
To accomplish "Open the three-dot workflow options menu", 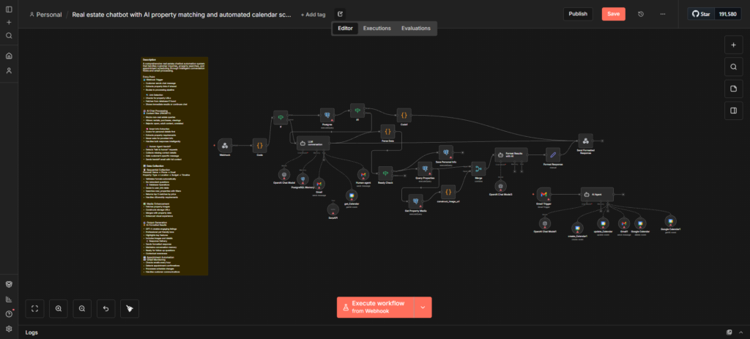I will (x=662, y=14).
